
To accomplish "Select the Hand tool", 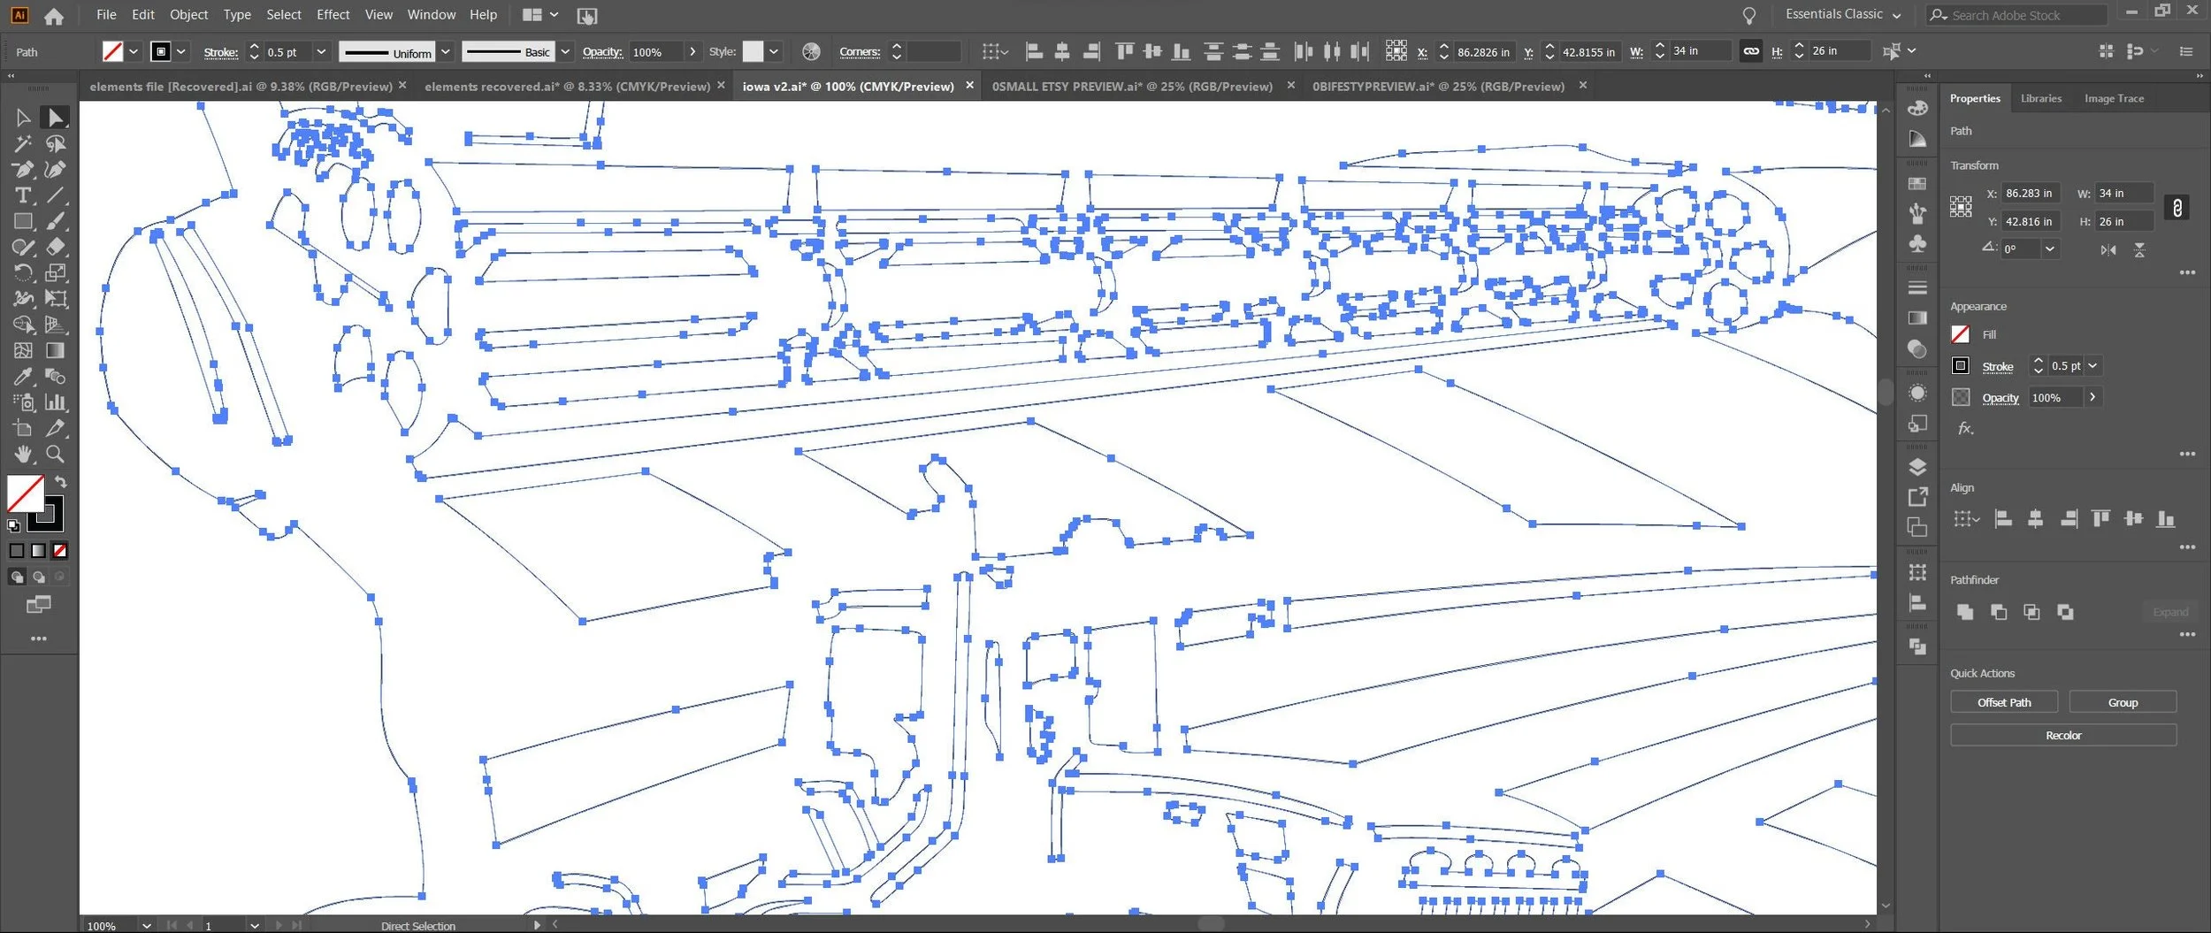I will pyautogui.click(x=23, y=454).
